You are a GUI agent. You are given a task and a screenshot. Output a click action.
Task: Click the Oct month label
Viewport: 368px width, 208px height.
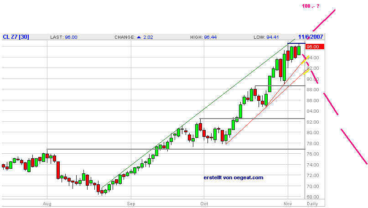pos(204,204)
